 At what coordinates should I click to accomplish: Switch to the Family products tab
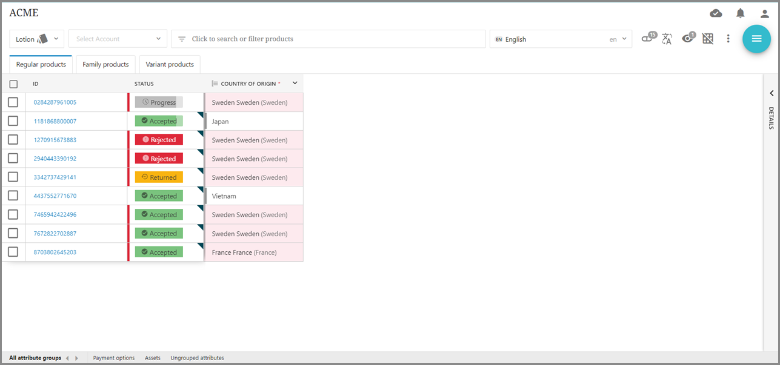point(105,64)
